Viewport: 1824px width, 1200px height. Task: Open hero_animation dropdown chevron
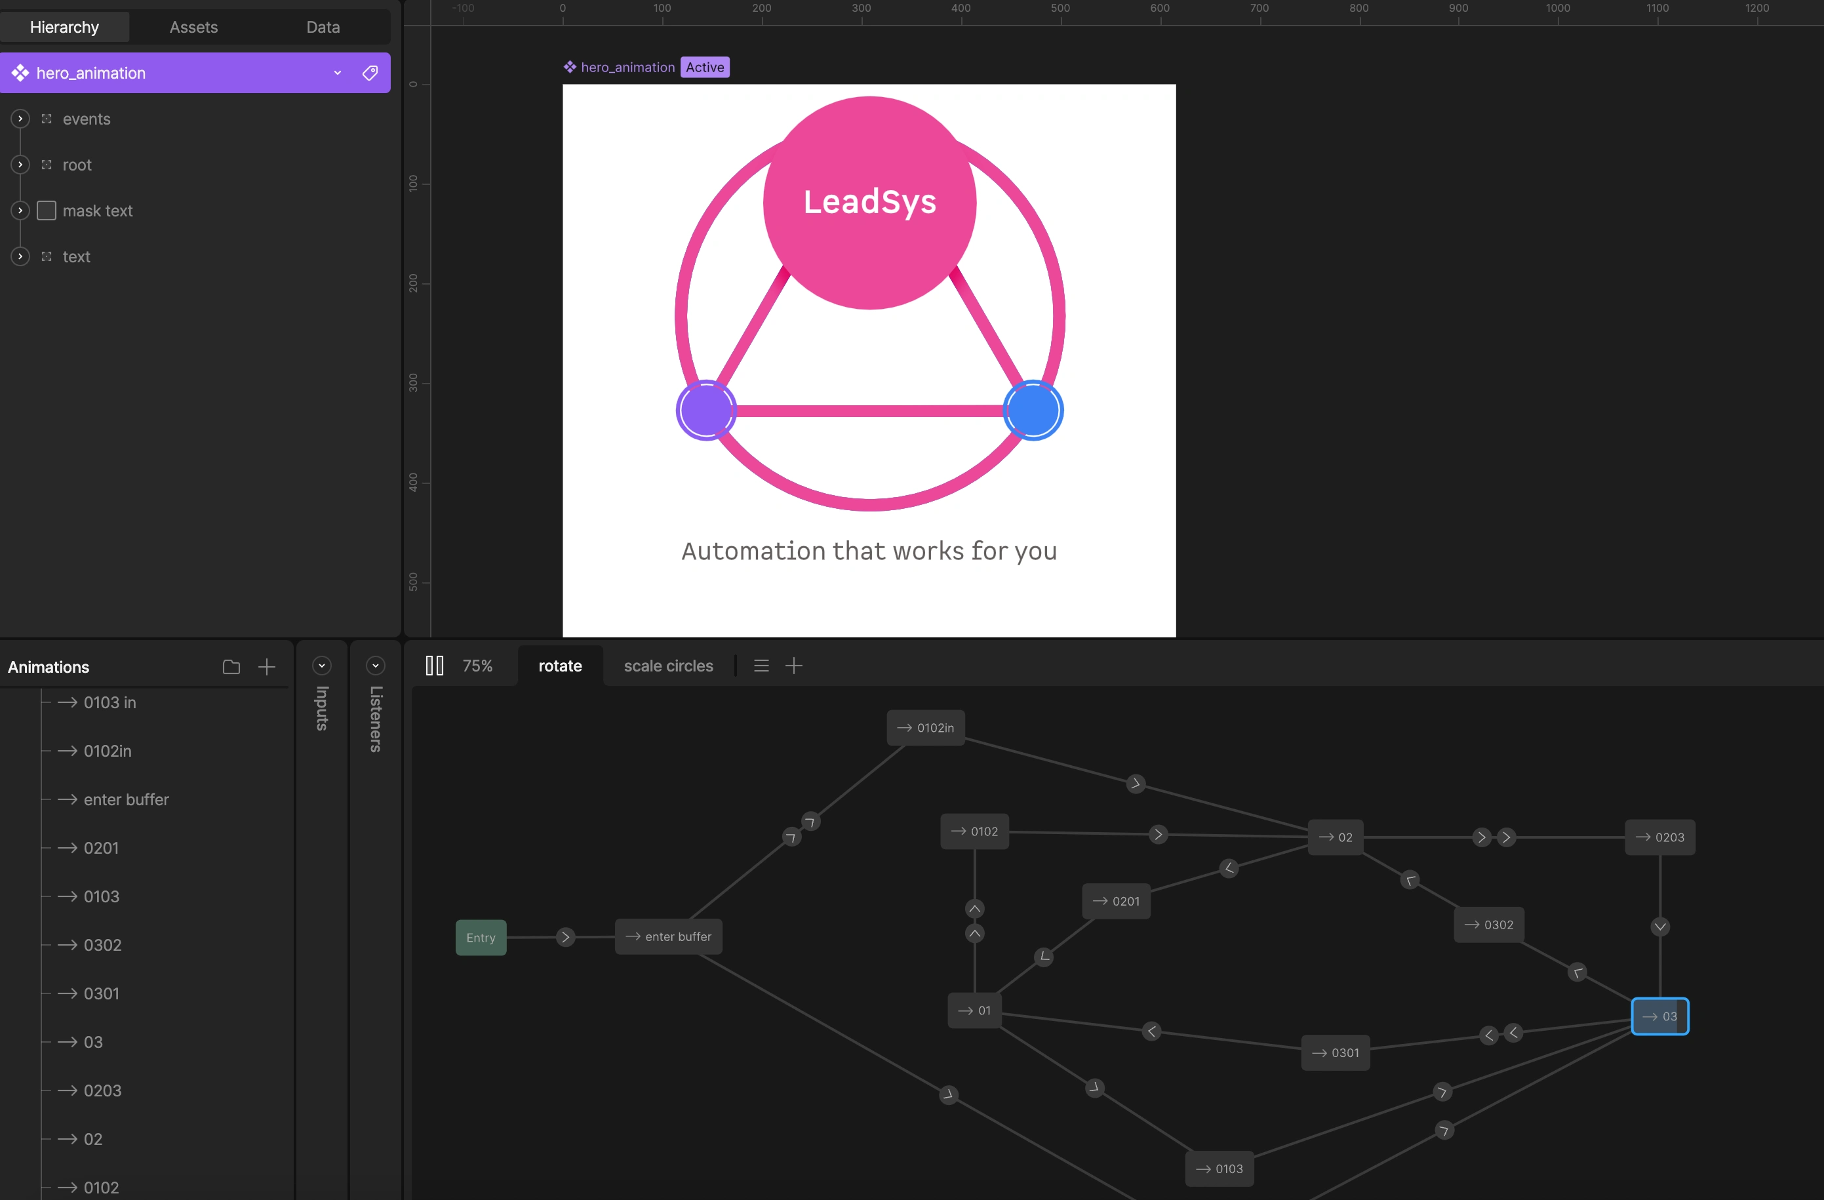(337, 73)
